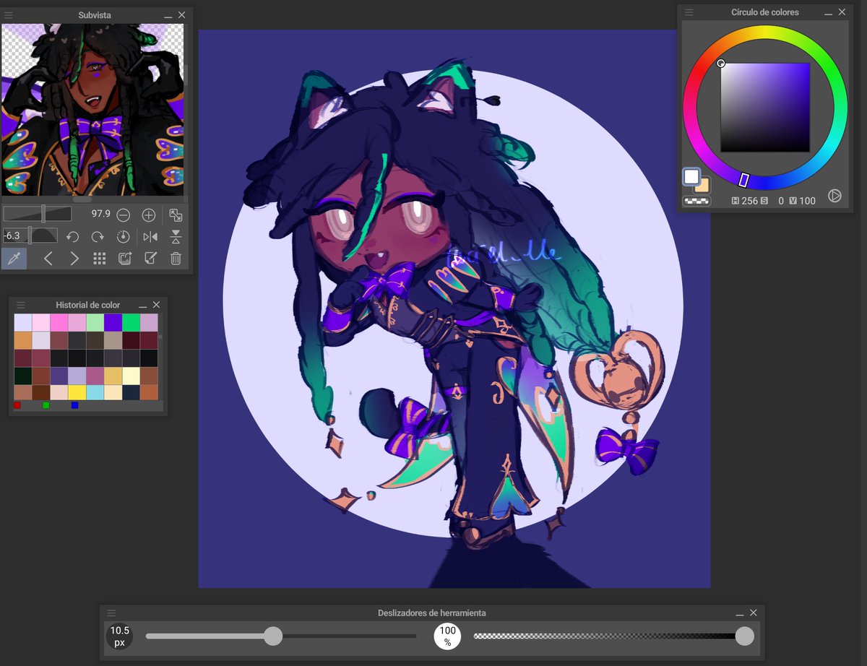Zoom out the Subvista image

pyautogui.click(x=124, y=215)
